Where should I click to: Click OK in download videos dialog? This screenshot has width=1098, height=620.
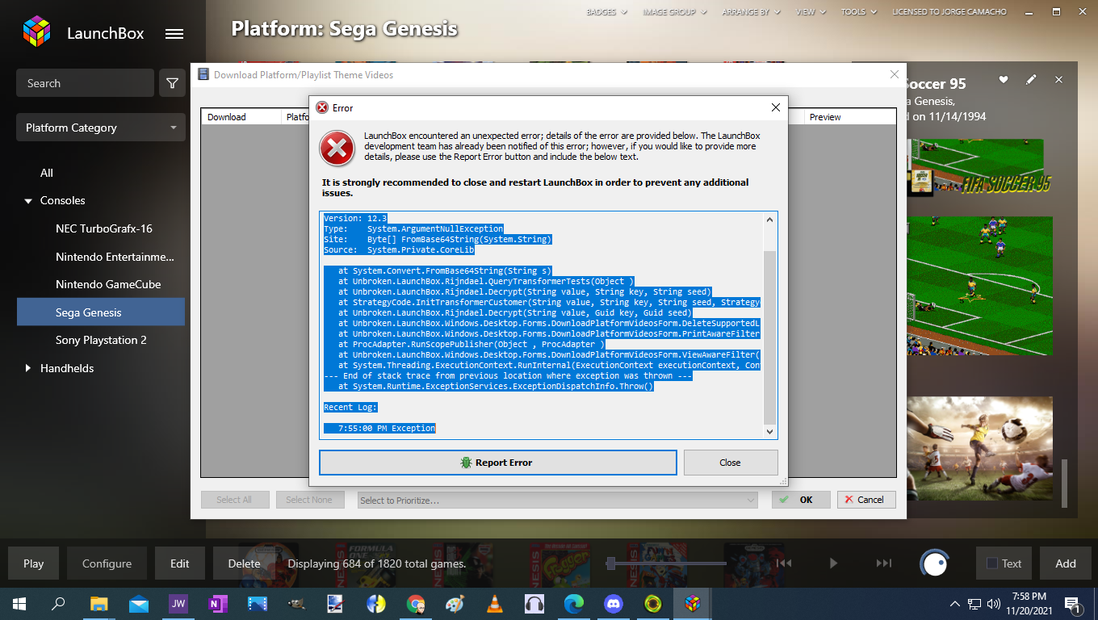click(801, 500)
